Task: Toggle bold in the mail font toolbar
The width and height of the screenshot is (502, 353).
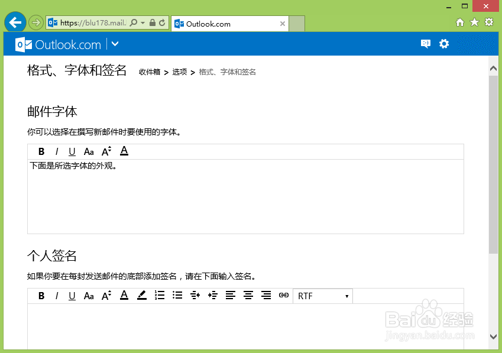Action: coord(41,151)
